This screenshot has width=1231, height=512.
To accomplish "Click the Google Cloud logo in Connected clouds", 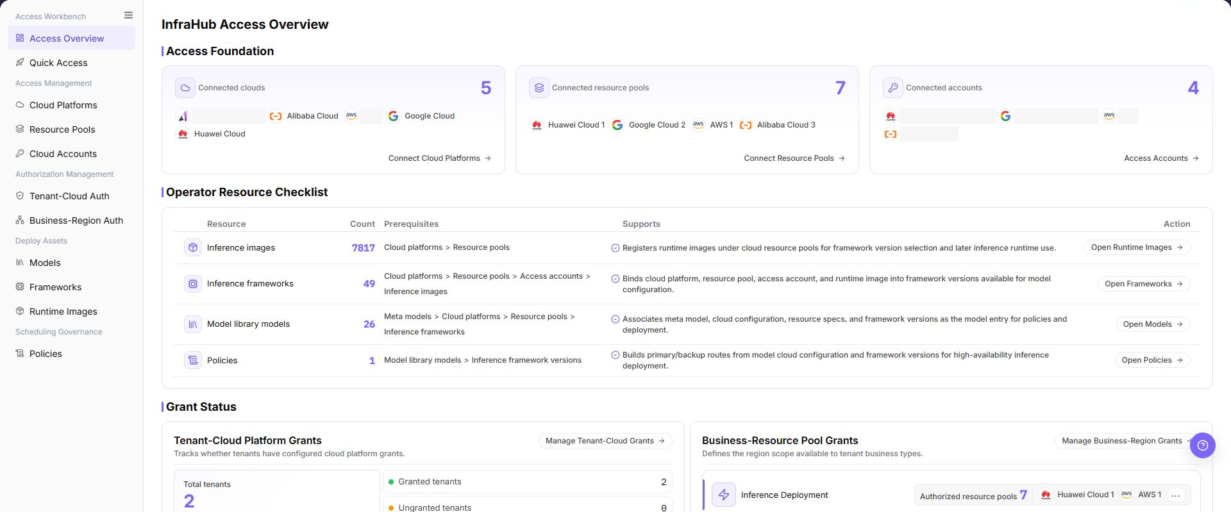I will (393, 116).
